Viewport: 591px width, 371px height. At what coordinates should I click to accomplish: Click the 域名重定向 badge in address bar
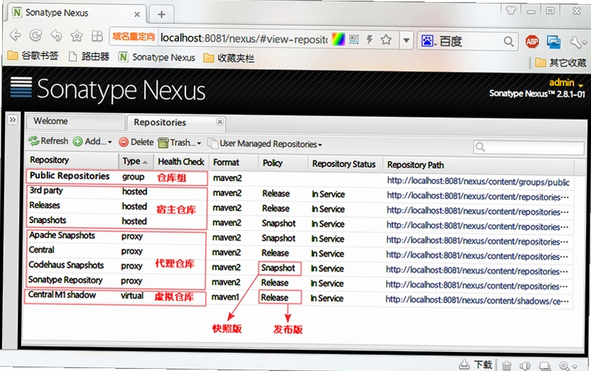coord(133,36)
